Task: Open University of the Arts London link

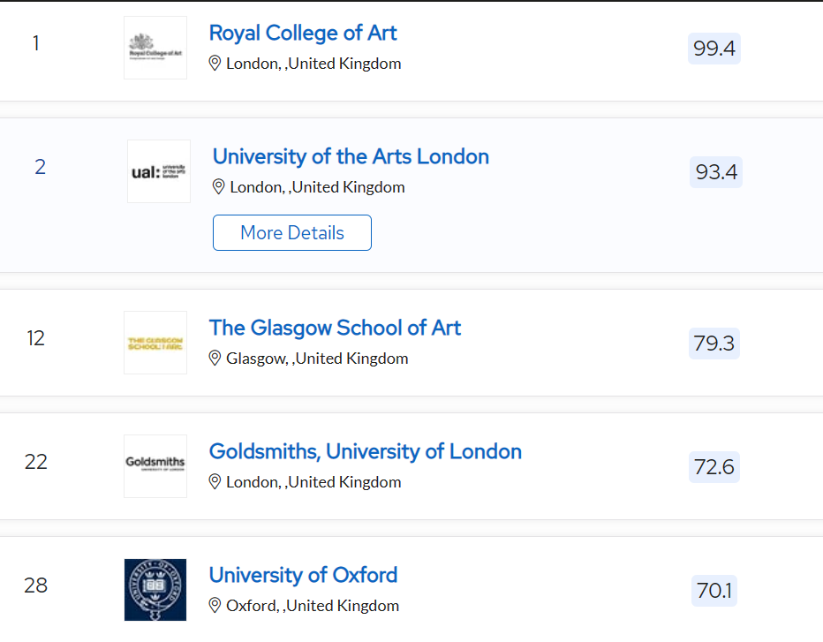Action: (351, 157)
